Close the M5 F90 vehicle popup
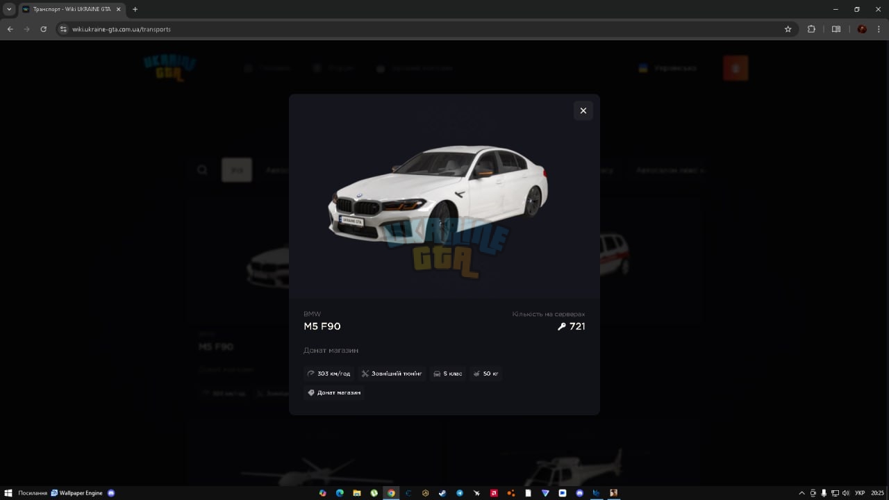Screen dimensions: 889x500 [x=583, y=110]
